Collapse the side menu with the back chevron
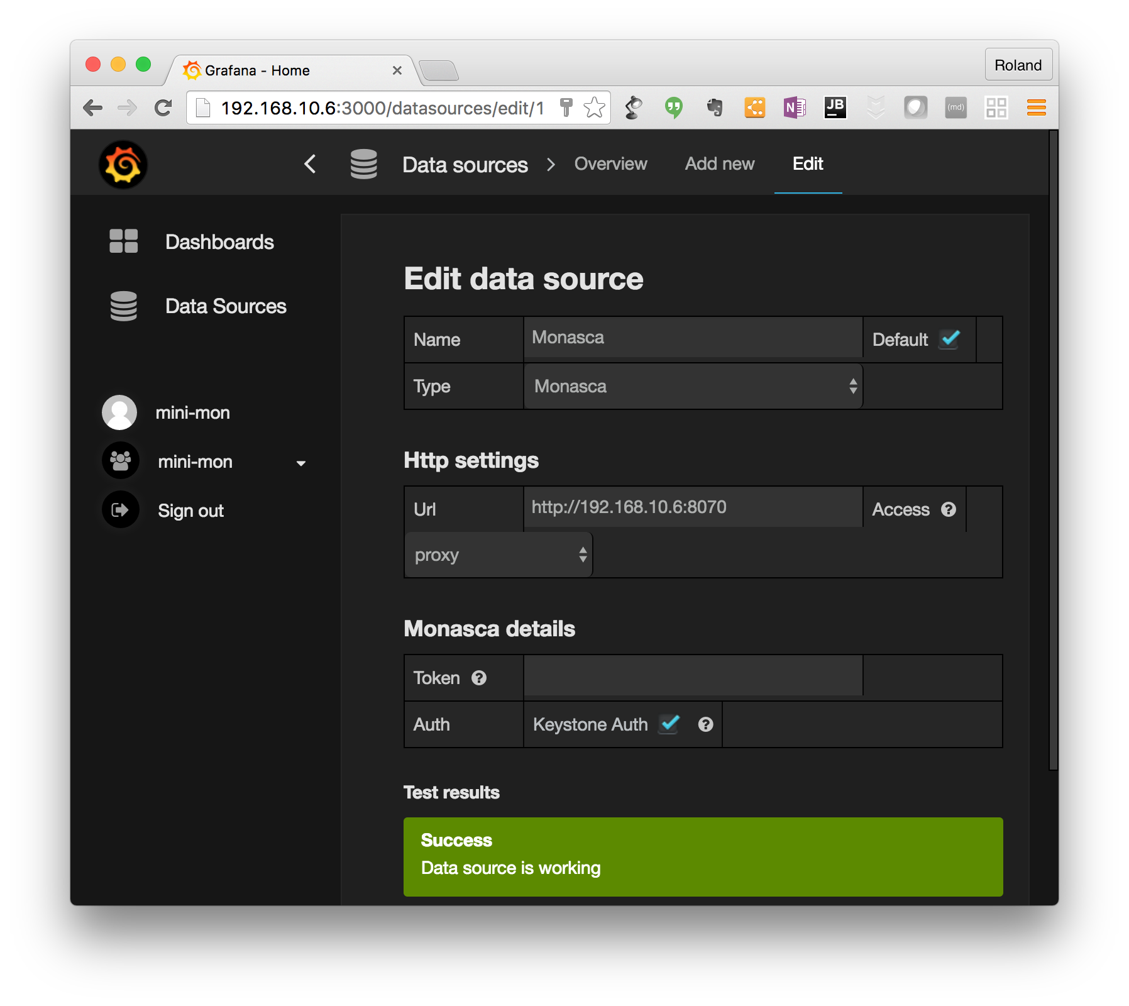The height and width of the screenshot is (1006, 1129). coord(310,164)
